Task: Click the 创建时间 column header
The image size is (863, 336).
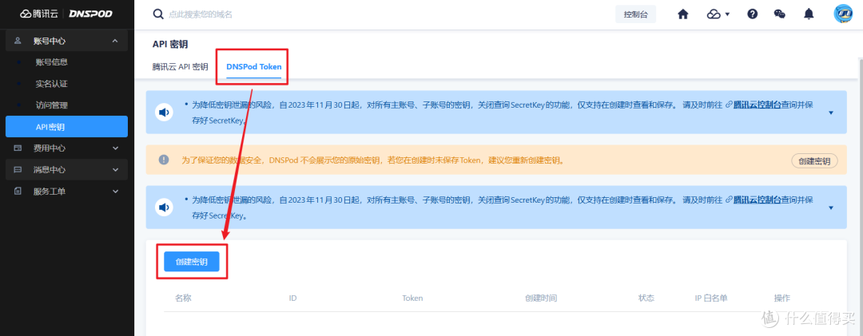Action: pyautogui.click(x=541, y=298)
